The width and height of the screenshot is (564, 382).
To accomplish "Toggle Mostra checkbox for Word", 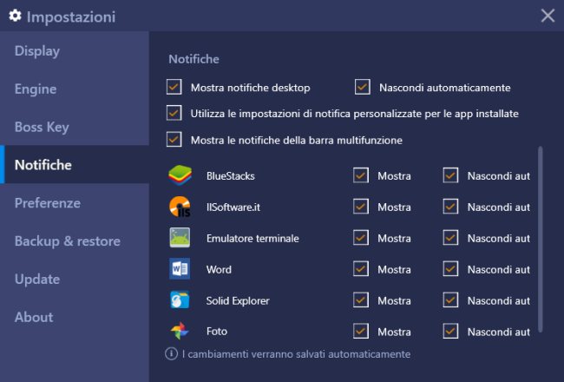I will (x=361, y=269).
